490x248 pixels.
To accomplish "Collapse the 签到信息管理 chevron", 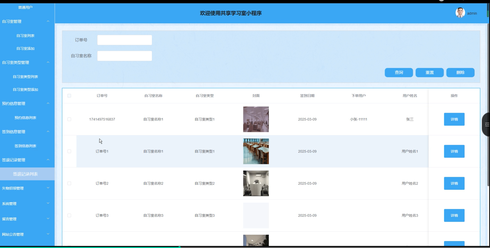I will pos(48,132).
